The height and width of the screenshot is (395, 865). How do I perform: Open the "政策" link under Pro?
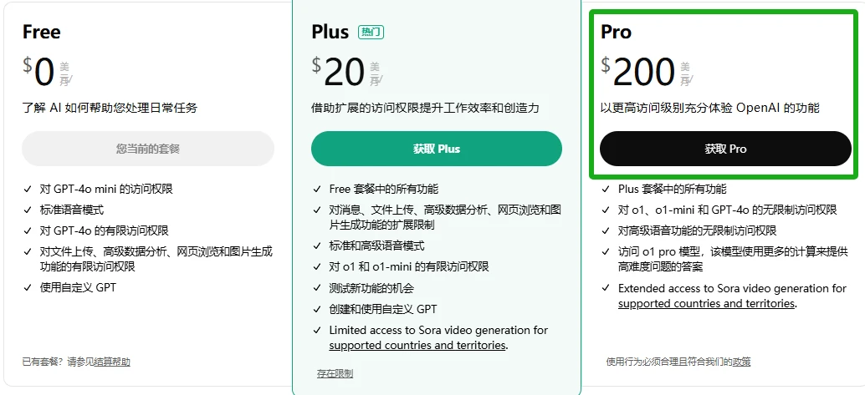tap(741, 362)
